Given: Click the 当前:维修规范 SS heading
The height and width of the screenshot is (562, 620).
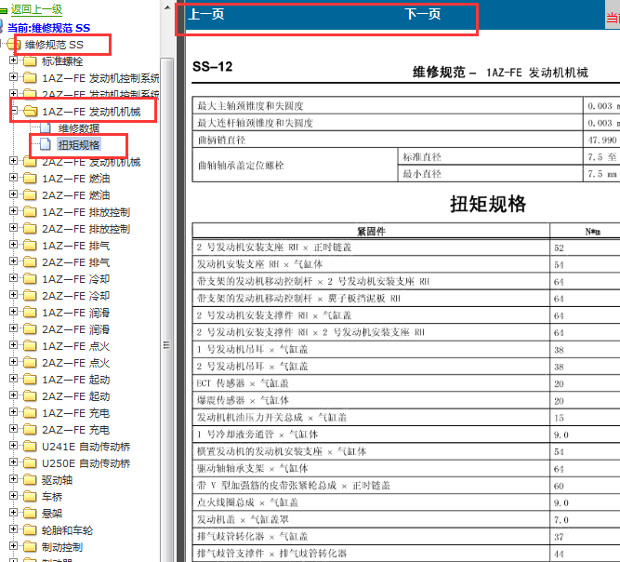Looking at the screenshot, I should tap(49, 28).
